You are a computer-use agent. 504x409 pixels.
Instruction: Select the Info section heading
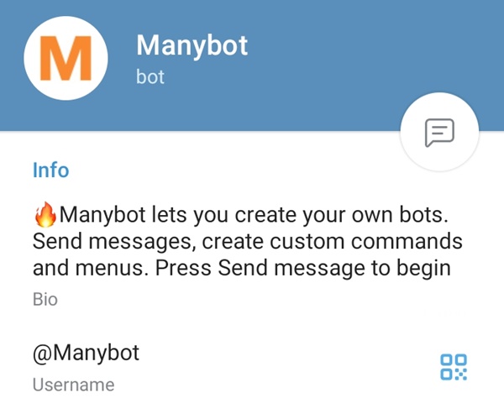pyautogui.click(x=50, y=170)
